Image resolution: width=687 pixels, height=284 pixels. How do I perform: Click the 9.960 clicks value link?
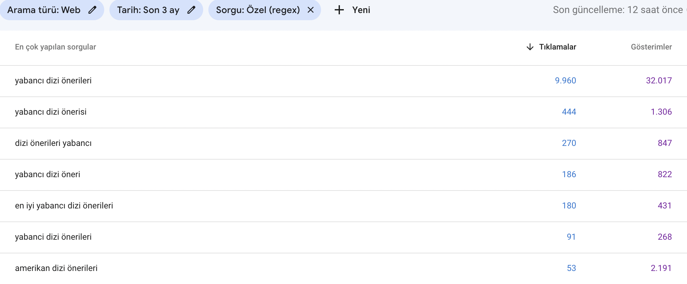tap(565, 80)
